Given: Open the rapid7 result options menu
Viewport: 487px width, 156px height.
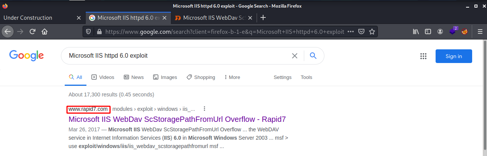Looking at the screenshot, I should coord(204,109).
